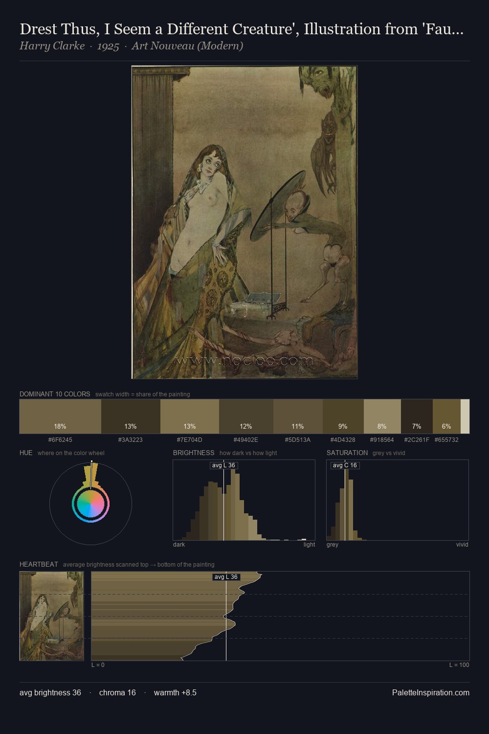Click the heartbeat brightness profile chart
Image resolution: width=489 pixels, height=734 pixels.
pyautogui.click(x=280, y=616)
